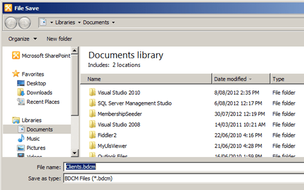This screenshot has width=304, height=190.
Task: Select Favorites in navigation pane
Action: (33, 74)
